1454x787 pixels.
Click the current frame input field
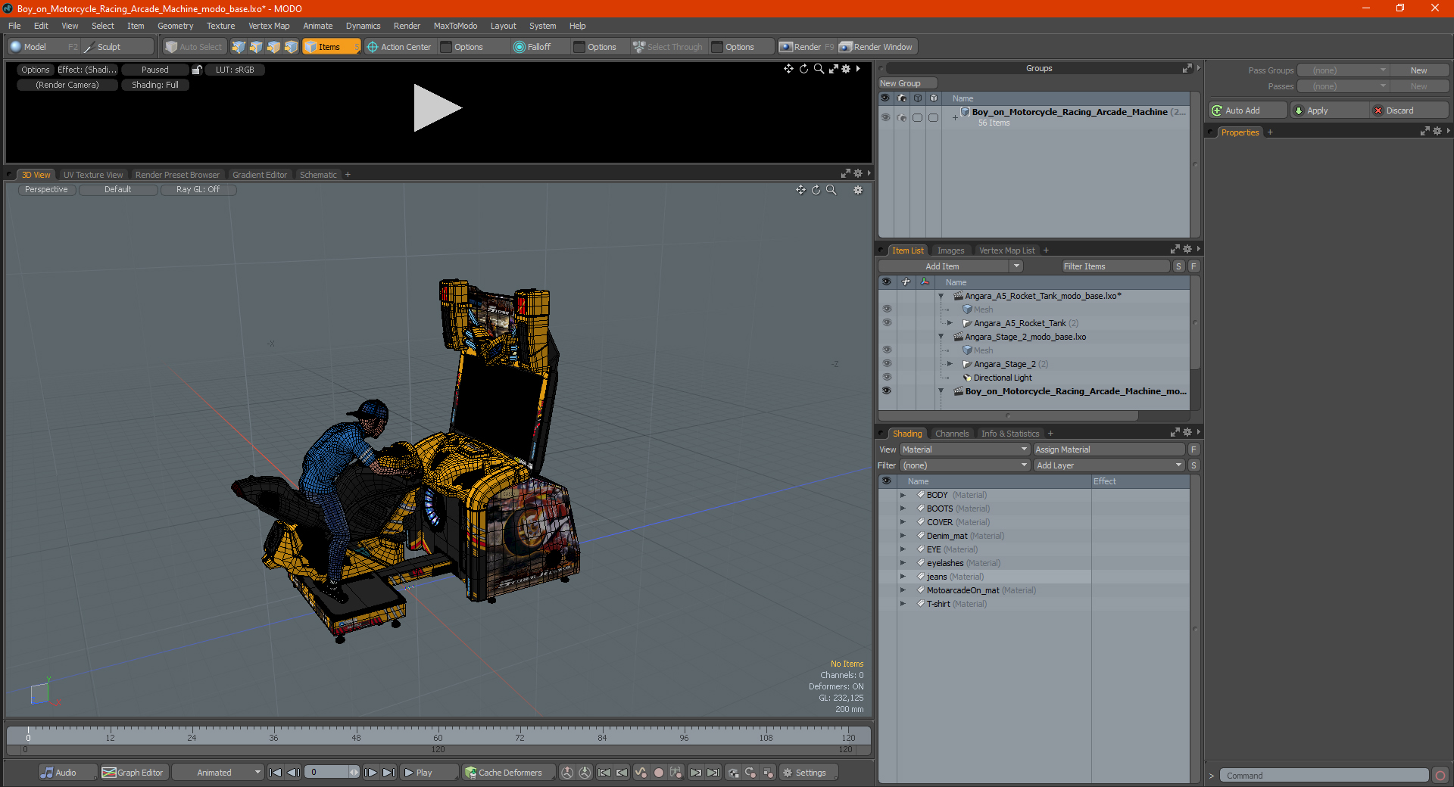pyautogui.click(x=327, y=773)
